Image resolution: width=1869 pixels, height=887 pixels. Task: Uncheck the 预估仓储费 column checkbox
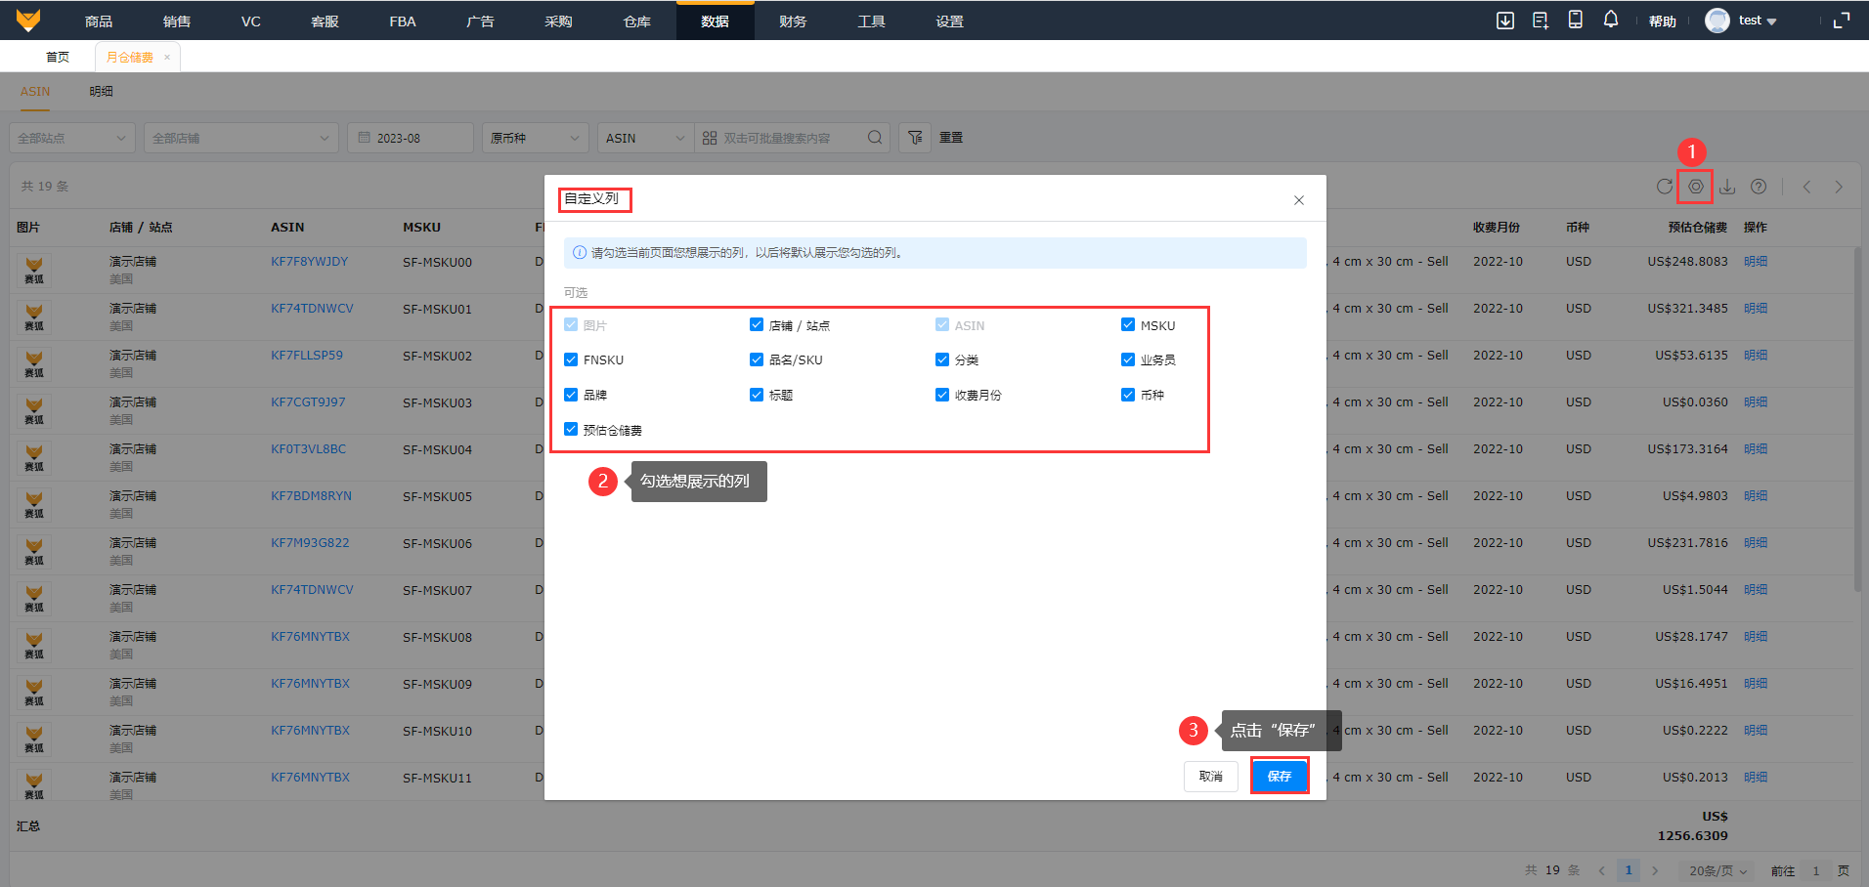point(571,429)
